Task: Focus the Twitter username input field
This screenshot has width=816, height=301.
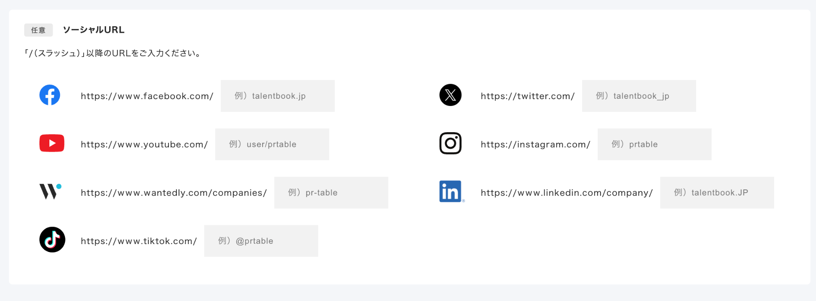Action: point(639,96)
